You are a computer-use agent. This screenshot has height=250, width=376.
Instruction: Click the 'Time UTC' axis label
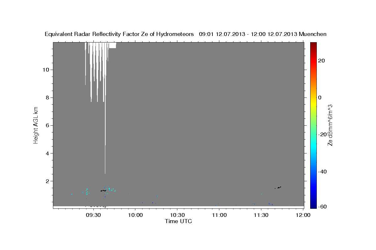[178, 221]
